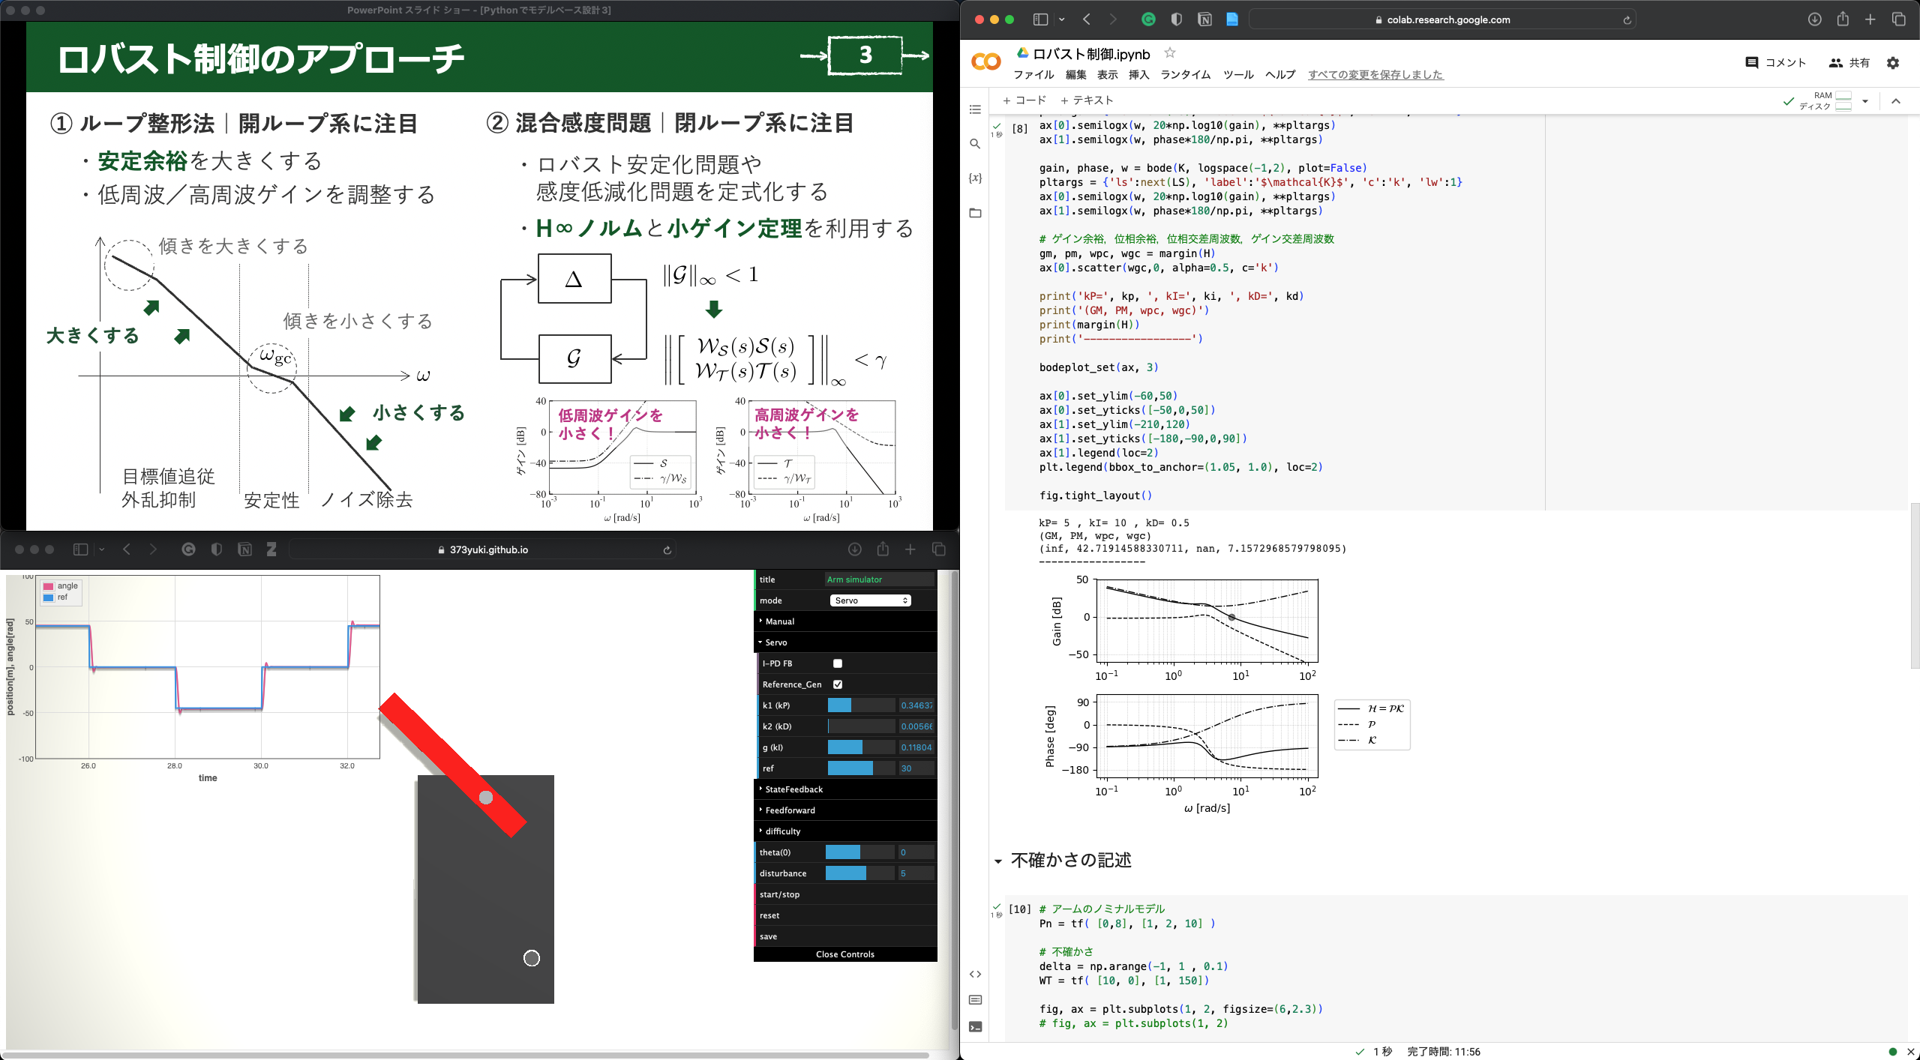Screen dimensions: 1920x1060
Task: Open the terminal icon in Colab sidebar
Action: [975, 1027]
